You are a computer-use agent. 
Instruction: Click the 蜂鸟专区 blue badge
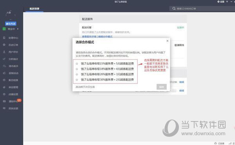click(11, 24)
